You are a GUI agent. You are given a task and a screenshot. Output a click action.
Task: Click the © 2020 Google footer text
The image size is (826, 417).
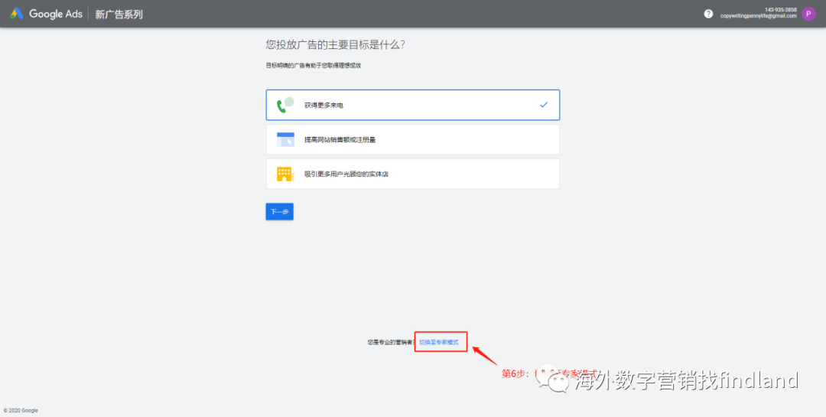coord(21,410)
